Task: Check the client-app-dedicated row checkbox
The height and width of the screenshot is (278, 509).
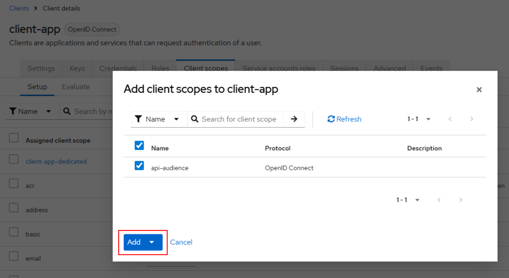Action: click(x=13, y=159)
